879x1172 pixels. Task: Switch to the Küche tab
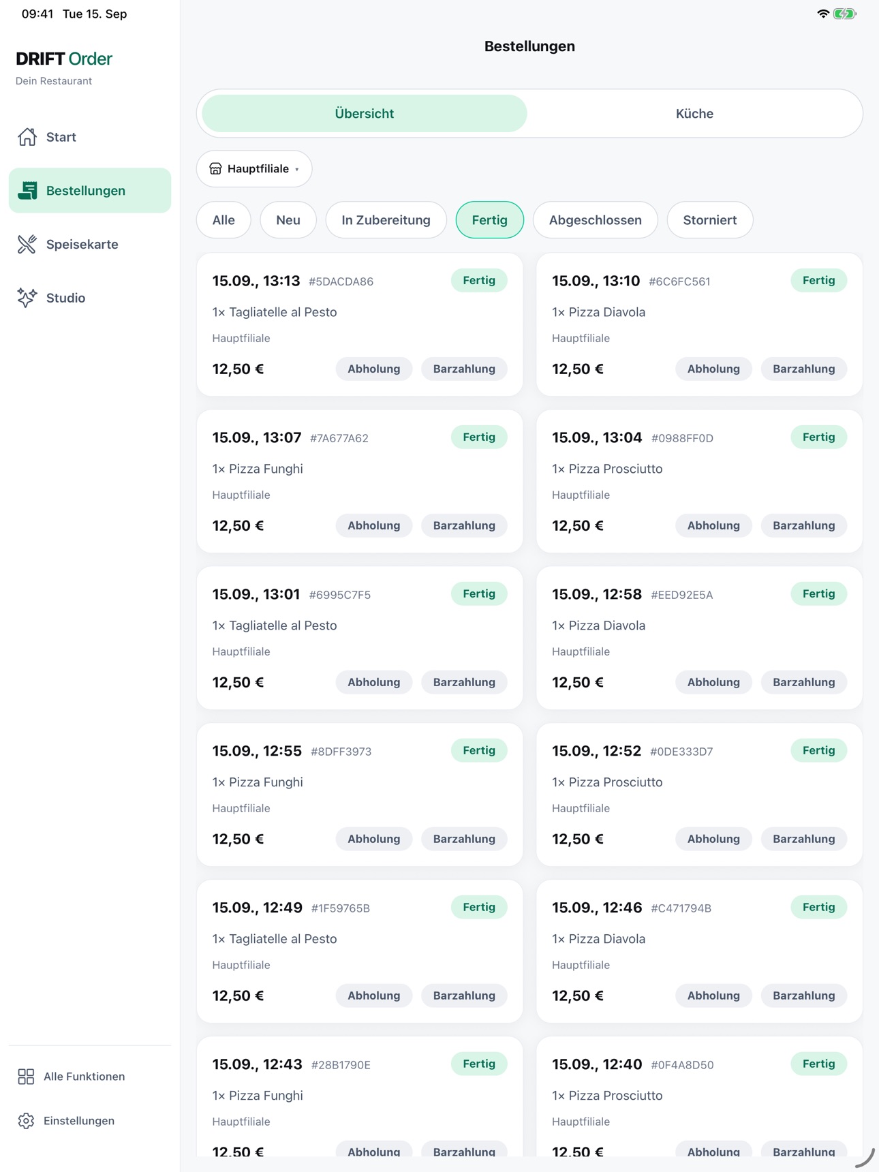[x=694, y=114]
